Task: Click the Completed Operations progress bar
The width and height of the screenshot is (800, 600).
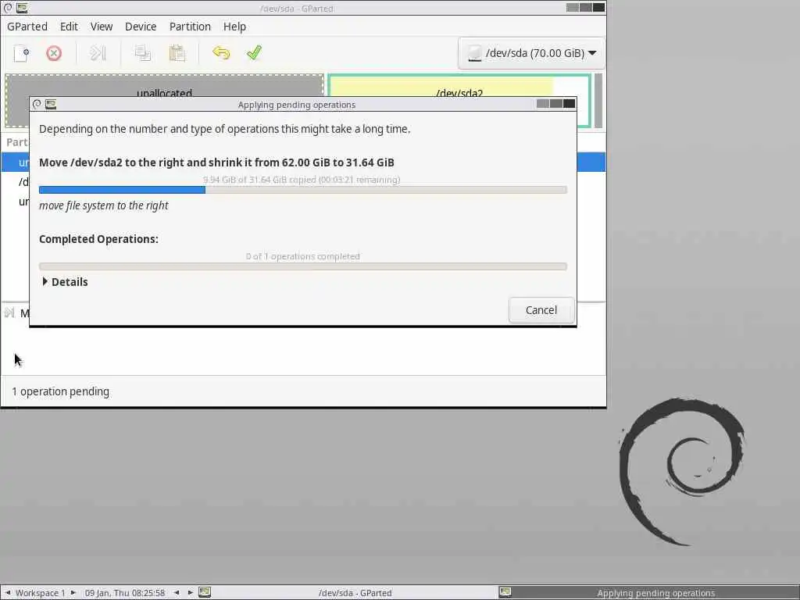Action: [x=303, y=266]
